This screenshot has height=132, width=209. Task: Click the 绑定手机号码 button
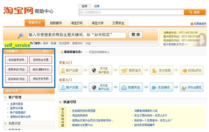coord(41,79)
